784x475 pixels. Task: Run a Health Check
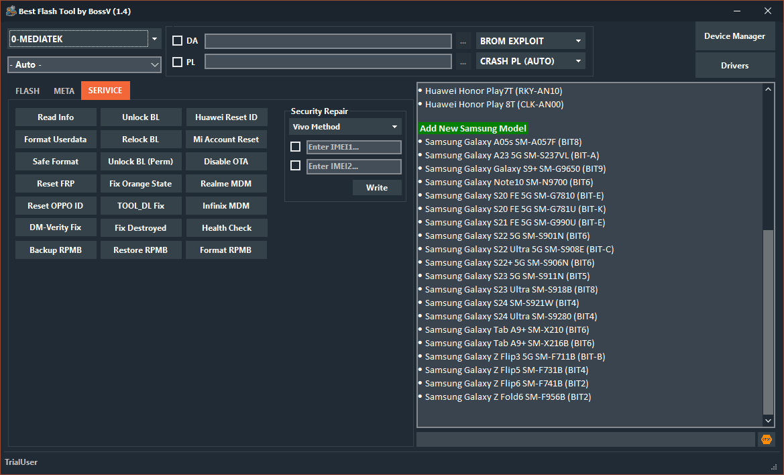pyautogui.click(x=226, y=227)
